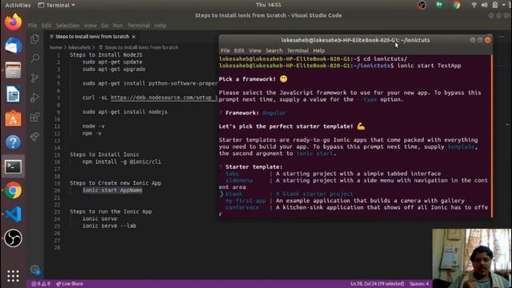Open the Run and Debug view
The image size is (512, 288).
(34, 98)
